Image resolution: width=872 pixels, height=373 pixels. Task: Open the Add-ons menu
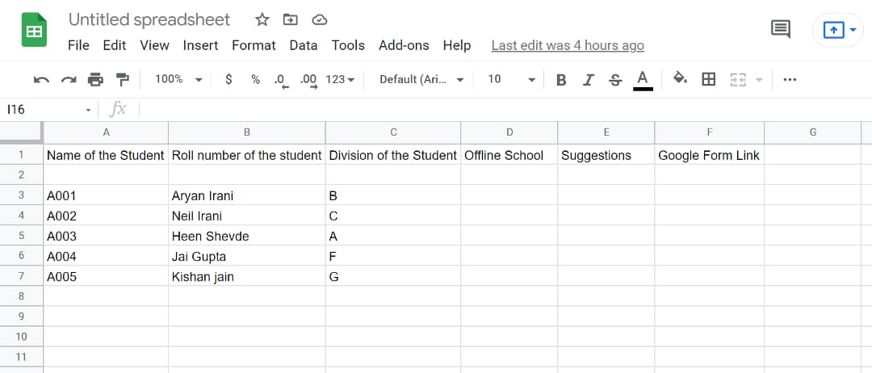(x=404, y=45)
